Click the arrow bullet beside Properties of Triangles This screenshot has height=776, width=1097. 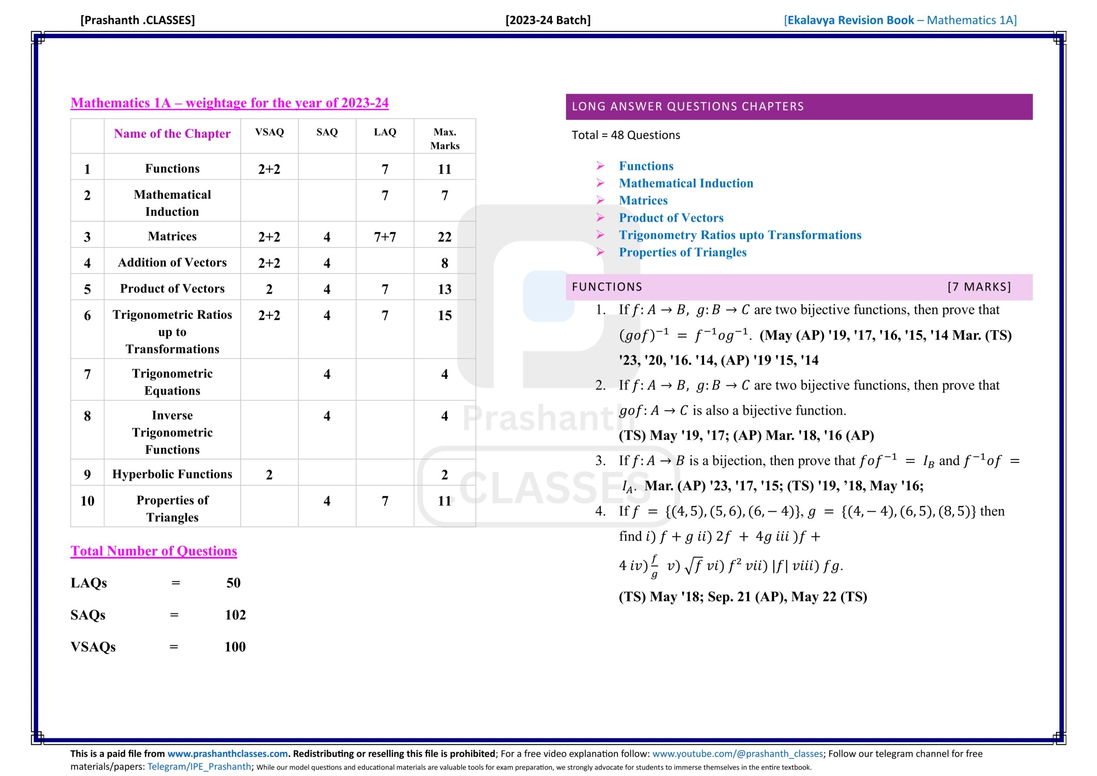point(601,252)
